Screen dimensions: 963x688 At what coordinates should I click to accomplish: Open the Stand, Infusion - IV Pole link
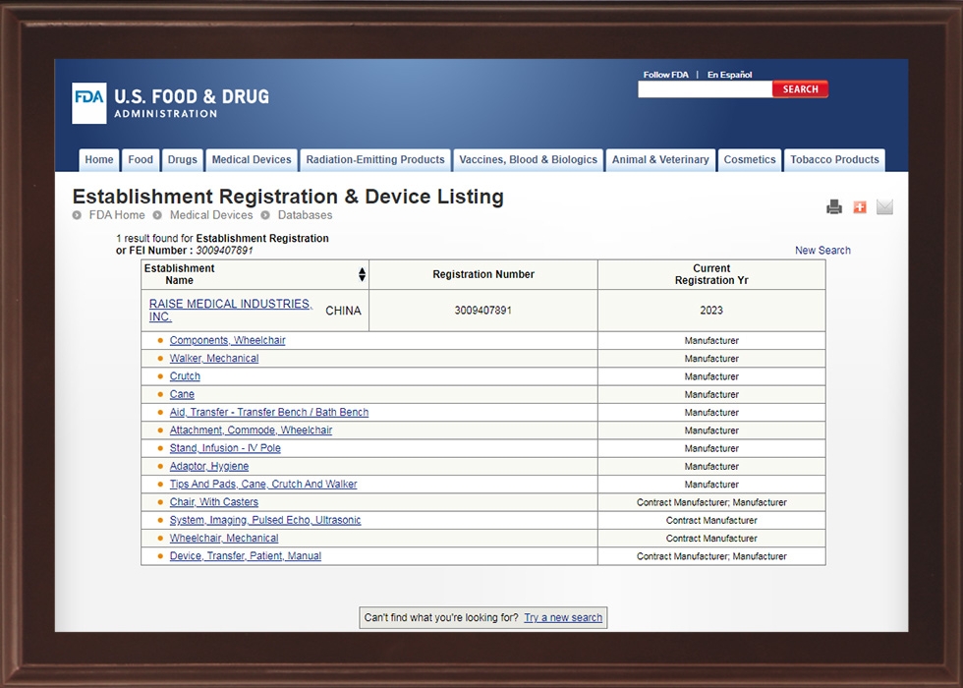click(x=225, y=448)
